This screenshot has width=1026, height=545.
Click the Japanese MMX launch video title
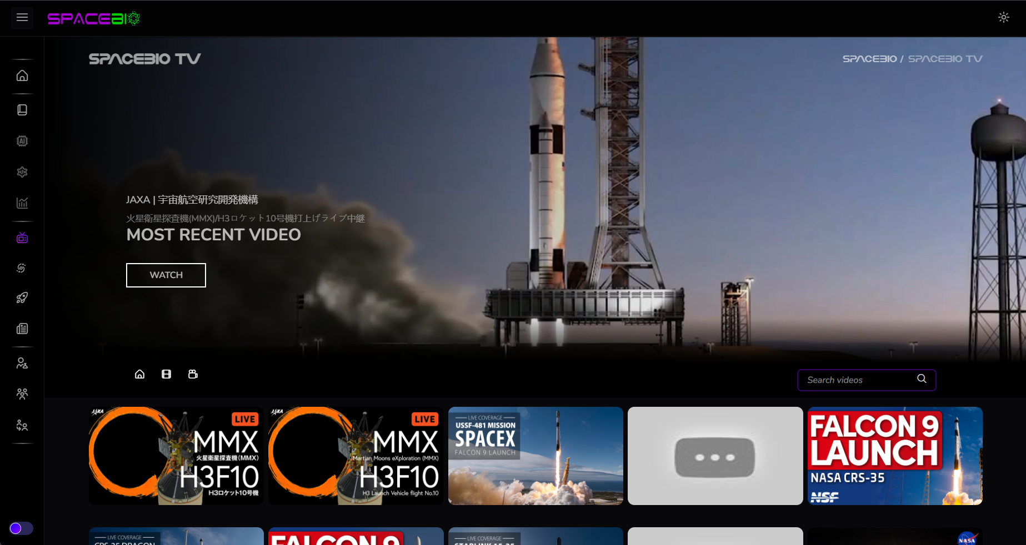(x=246, y=218)
